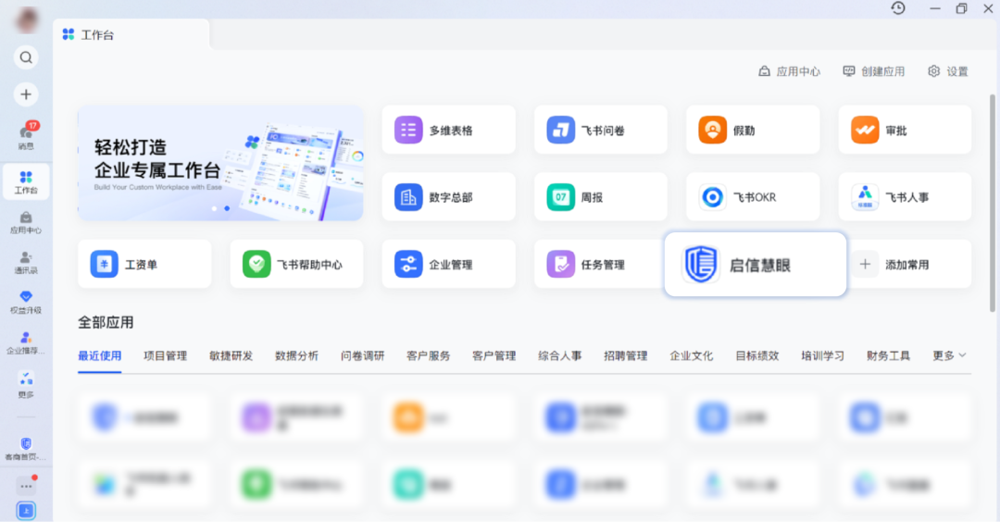Switch to 招聘管理 tab
This screenshot has width=1000, height=522.
625,355
